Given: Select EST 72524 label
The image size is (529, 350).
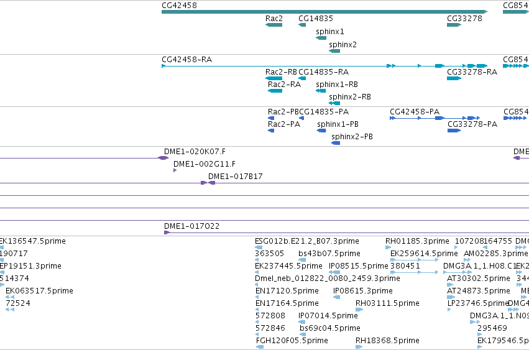Looking at the screenshot, I should click(x=18, y=303).
